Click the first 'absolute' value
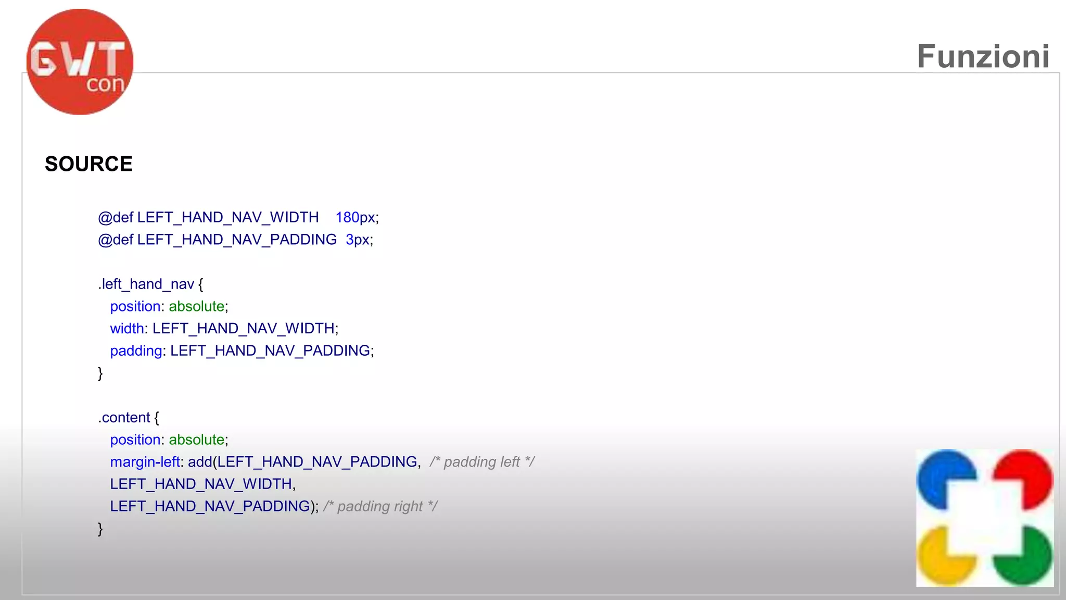This screenshot has height=600, width=1066. pos(196,306)
